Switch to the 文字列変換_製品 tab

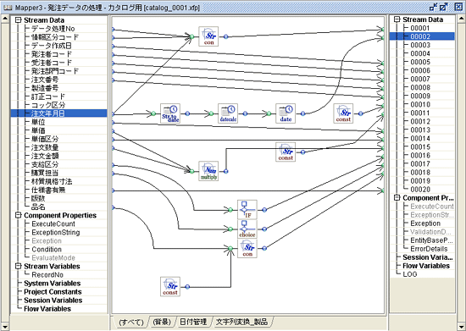241,322
